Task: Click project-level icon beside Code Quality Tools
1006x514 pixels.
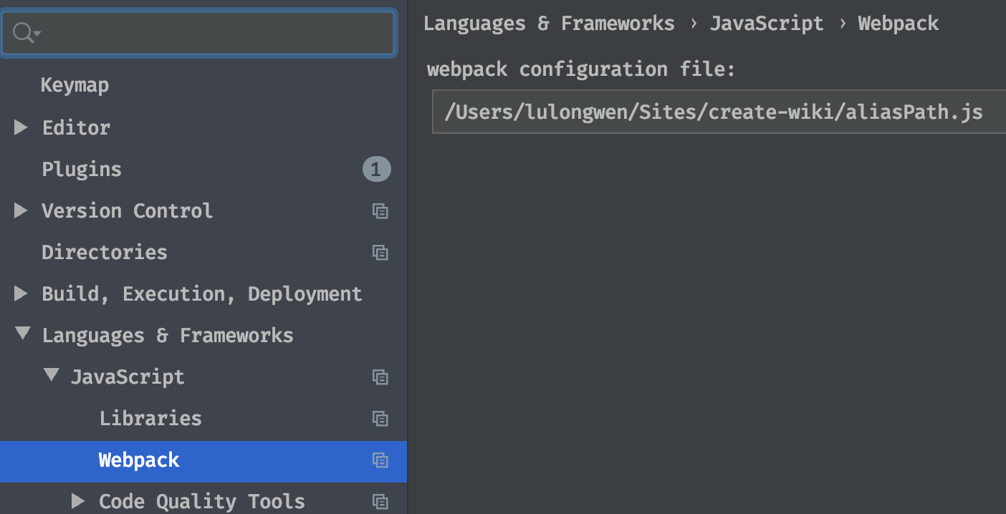Action: tap(380, 502)
